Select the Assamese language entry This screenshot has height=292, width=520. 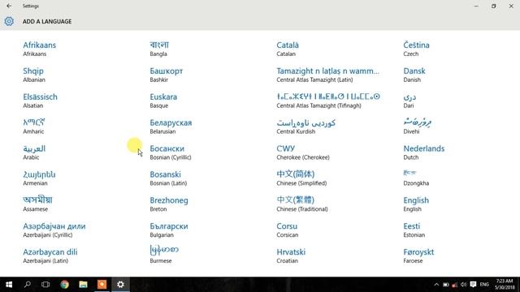[x=37, y=204]
